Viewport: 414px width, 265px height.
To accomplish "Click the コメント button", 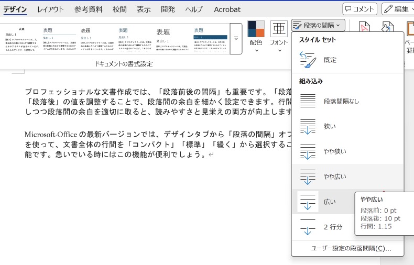I will (359, 9).
